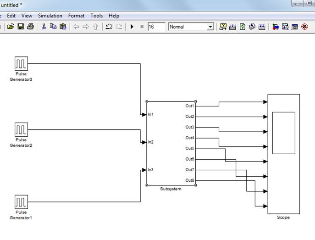The image size is (315, 240).
Task: Select the Pulse Generator1 block
Action: [x=21, y=202]
